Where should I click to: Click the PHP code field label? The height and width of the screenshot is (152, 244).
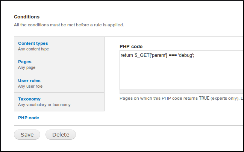pos(131,47)
